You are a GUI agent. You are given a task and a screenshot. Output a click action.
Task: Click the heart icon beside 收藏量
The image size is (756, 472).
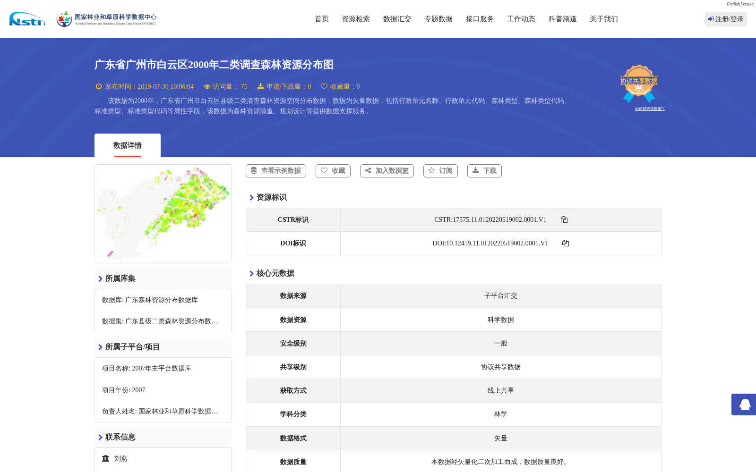324,86
